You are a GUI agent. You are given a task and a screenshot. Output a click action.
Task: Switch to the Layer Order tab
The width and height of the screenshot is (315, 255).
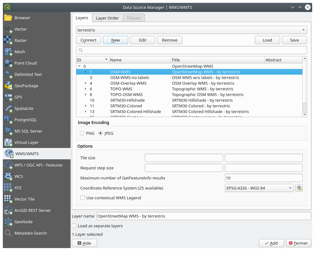(x=107, y=18)
